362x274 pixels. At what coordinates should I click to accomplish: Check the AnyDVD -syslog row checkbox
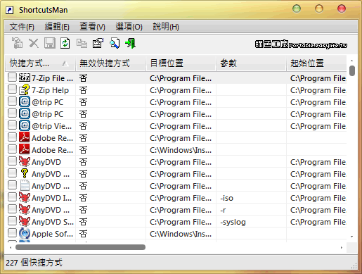12,221
